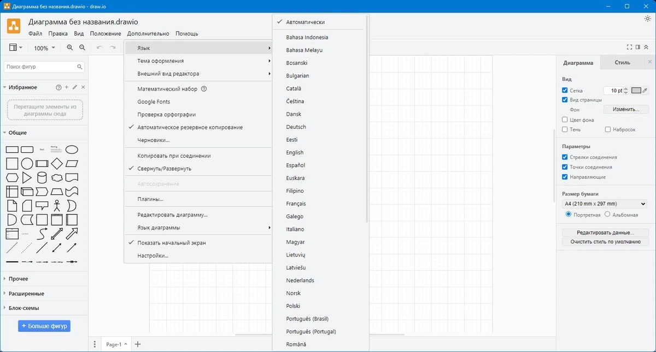This screenshot has height=352, width=656.
Task: Click the Редактировать данные... button
Action: [605, 232]
